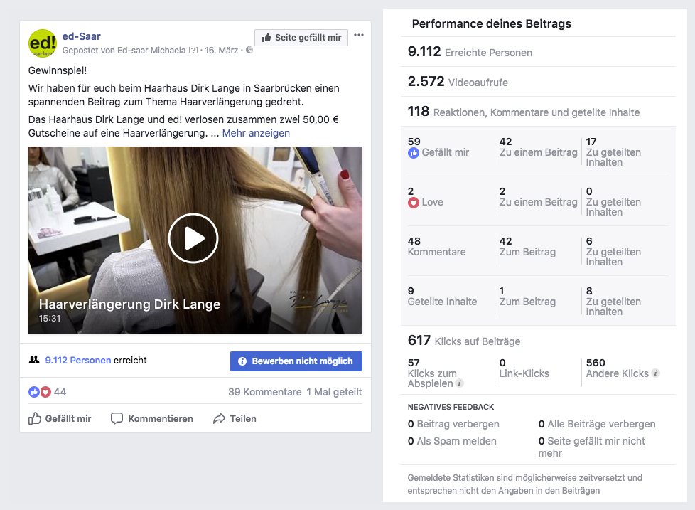Like the post with Gefällt mir button
695x510 pixels.
[x=60, y=419]
